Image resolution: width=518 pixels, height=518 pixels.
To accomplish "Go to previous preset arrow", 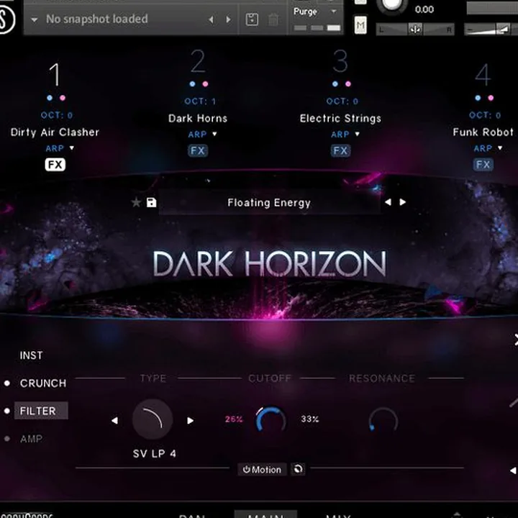I will (388, 202).
